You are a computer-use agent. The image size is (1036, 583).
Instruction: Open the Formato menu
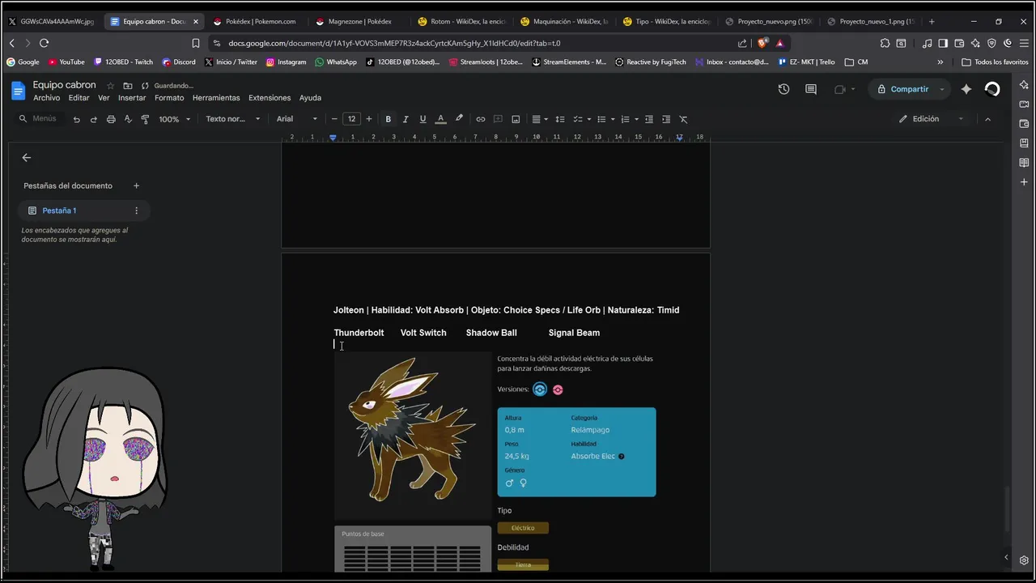click(169, 98)
